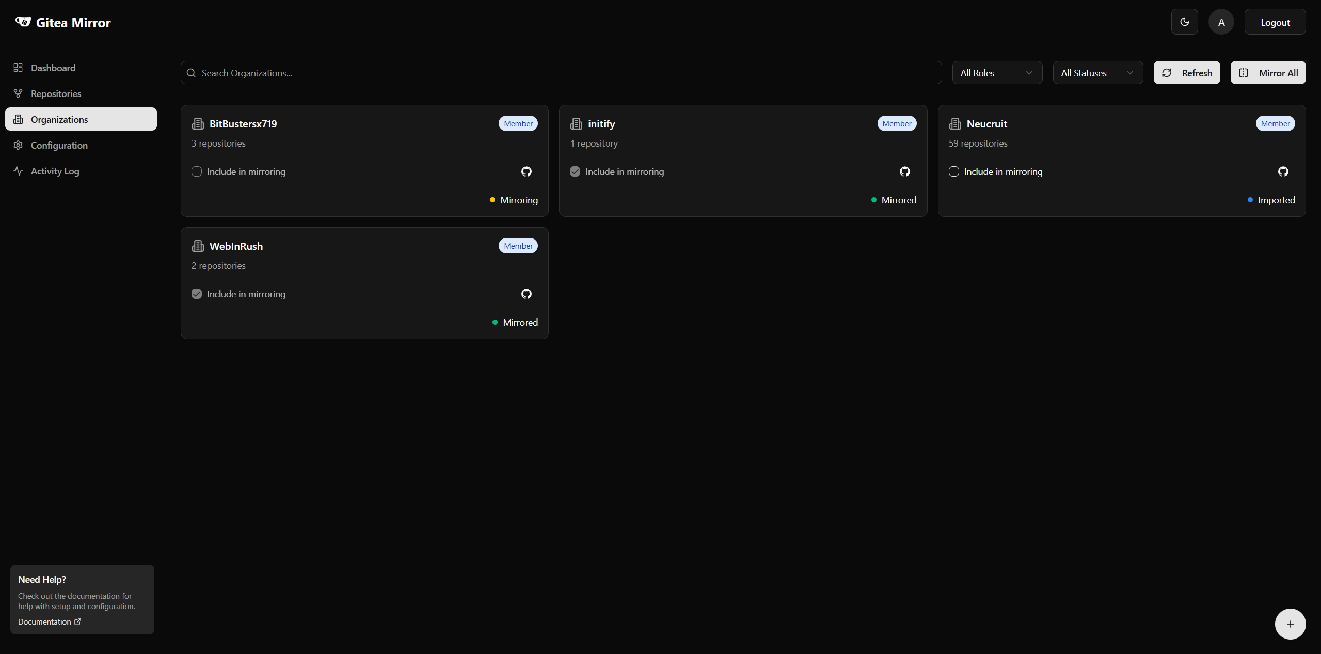This screenshot has width=1321, height=654.
Task: Click the plus floating add button
Action: (1290, 624)
